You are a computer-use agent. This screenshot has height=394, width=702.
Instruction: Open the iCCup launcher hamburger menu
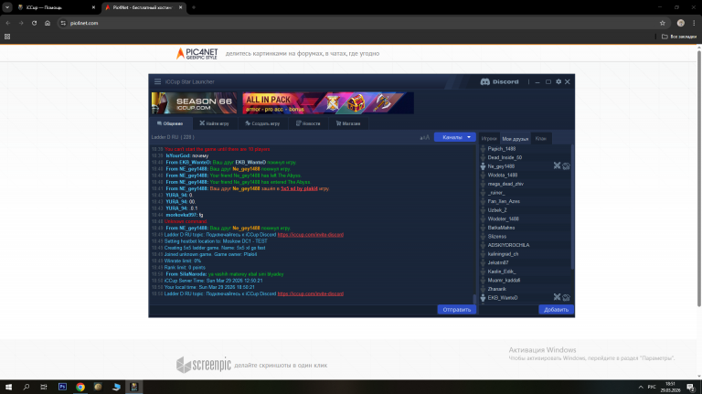(x=157, y=81)
